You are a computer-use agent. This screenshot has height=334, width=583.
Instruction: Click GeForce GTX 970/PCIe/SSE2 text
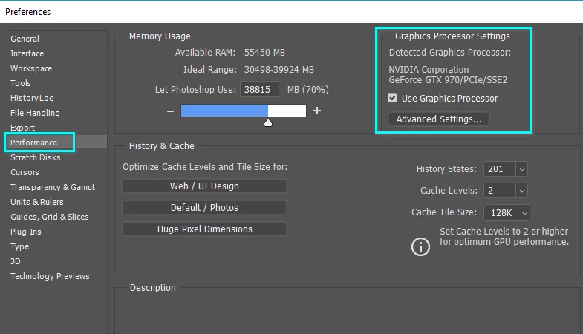click(x=448, y=80)
